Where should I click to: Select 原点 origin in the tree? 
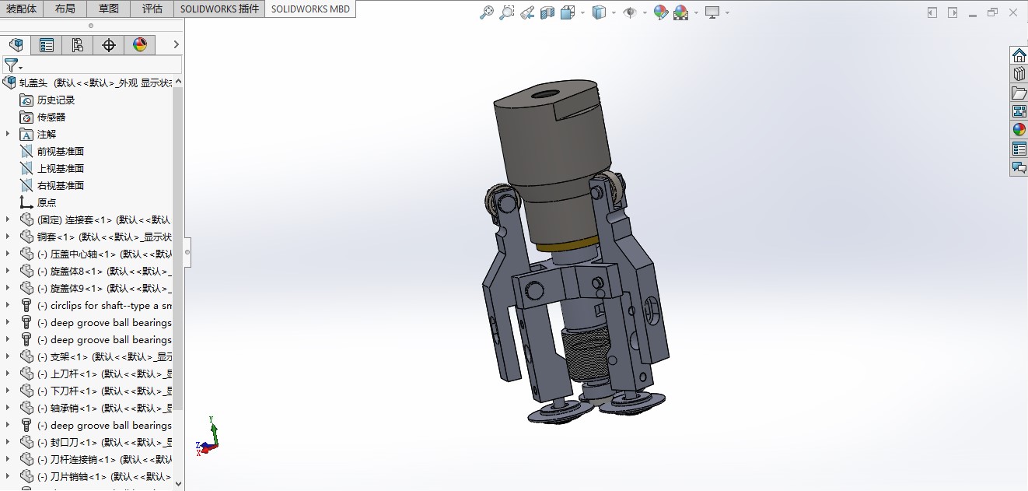click(x=47, y=202)
